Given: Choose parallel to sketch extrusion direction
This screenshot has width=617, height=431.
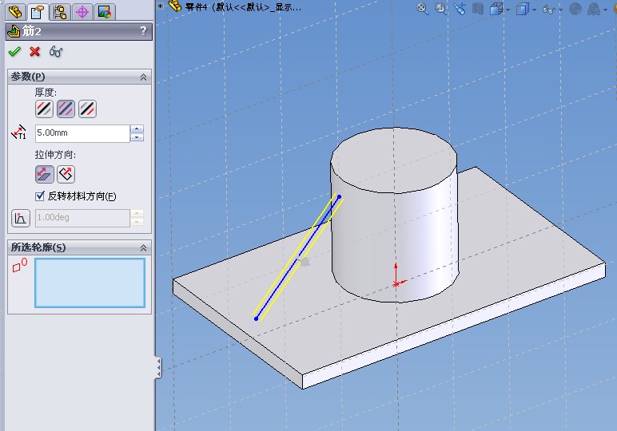Looking at the screenshot, I should point(44,174).
